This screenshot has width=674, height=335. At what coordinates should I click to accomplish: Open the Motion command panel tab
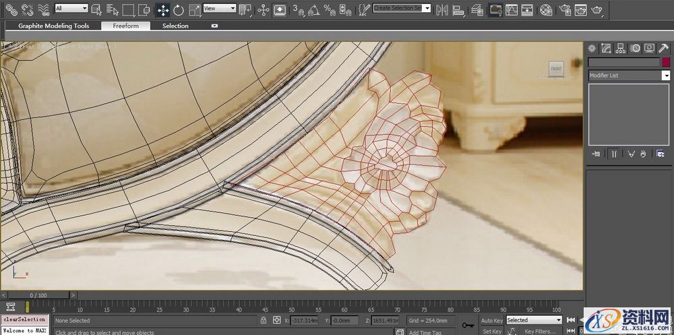tap(635, 48)
